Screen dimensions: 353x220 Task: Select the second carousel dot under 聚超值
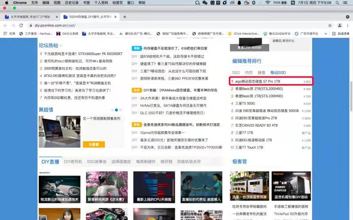(116, 110)
